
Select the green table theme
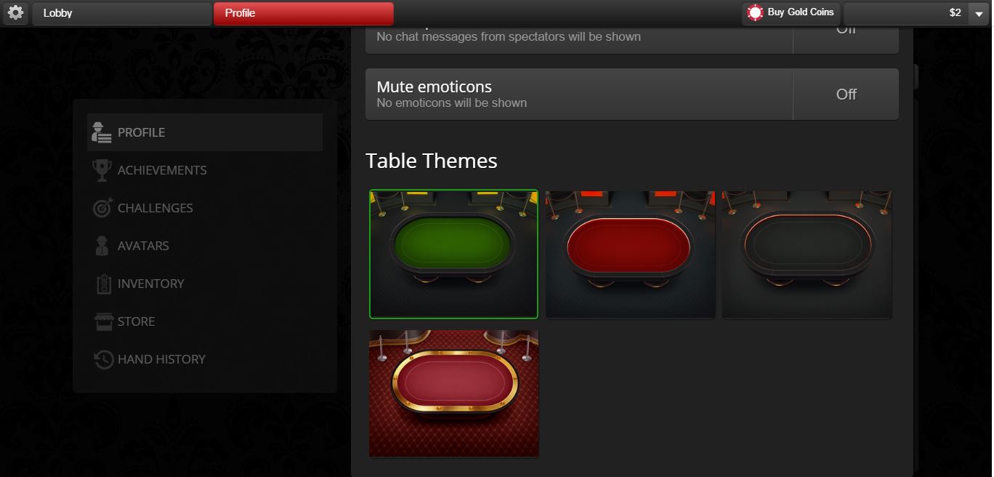453,254
